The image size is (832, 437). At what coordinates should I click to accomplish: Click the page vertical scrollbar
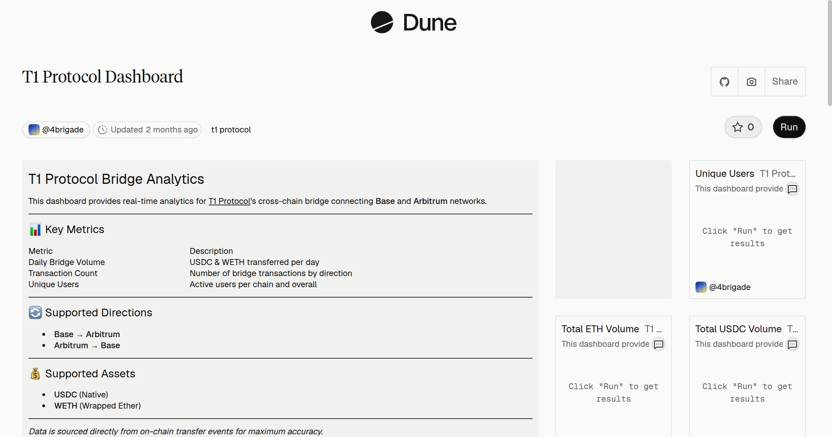(x=829, y=53)
